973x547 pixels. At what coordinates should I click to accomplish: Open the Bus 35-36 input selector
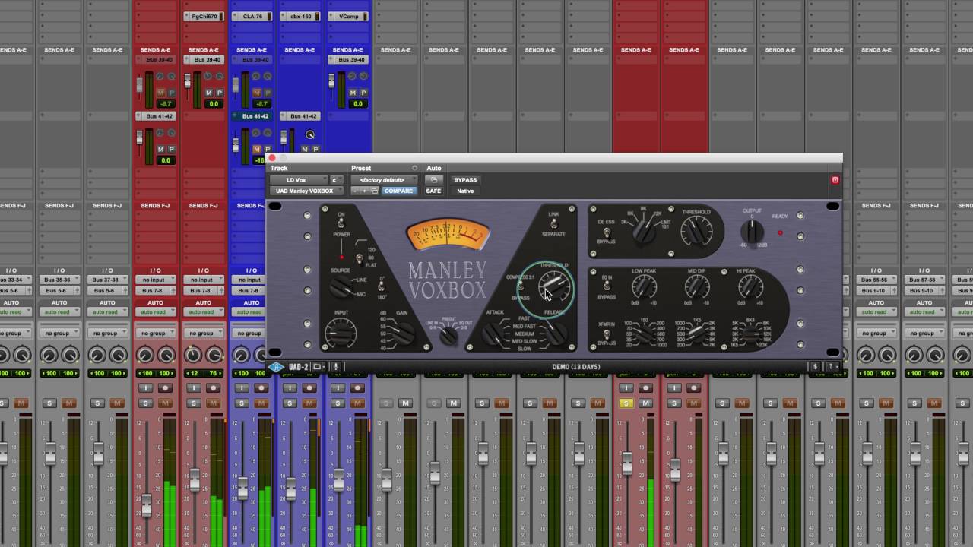coord(59,280)
